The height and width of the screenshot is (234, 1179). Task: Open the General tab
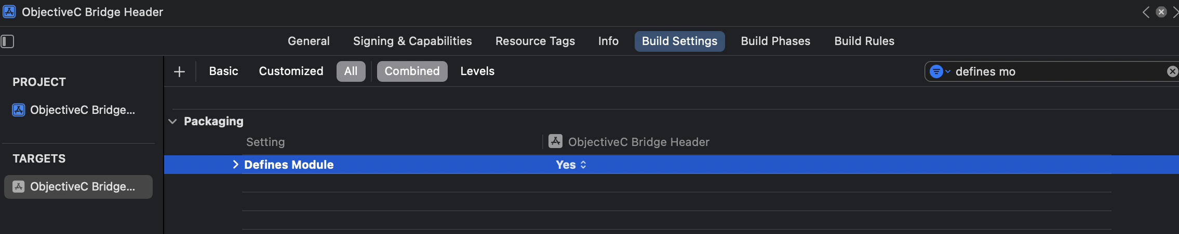(309, 41)
